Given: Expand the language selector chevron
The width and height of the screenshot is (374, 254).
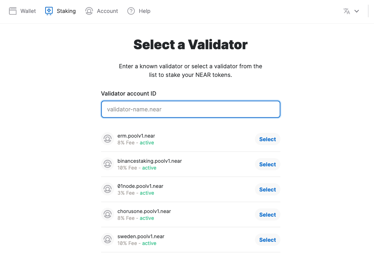Looking at the screenshot, I should pyautogui.click(x=357, y=11).
